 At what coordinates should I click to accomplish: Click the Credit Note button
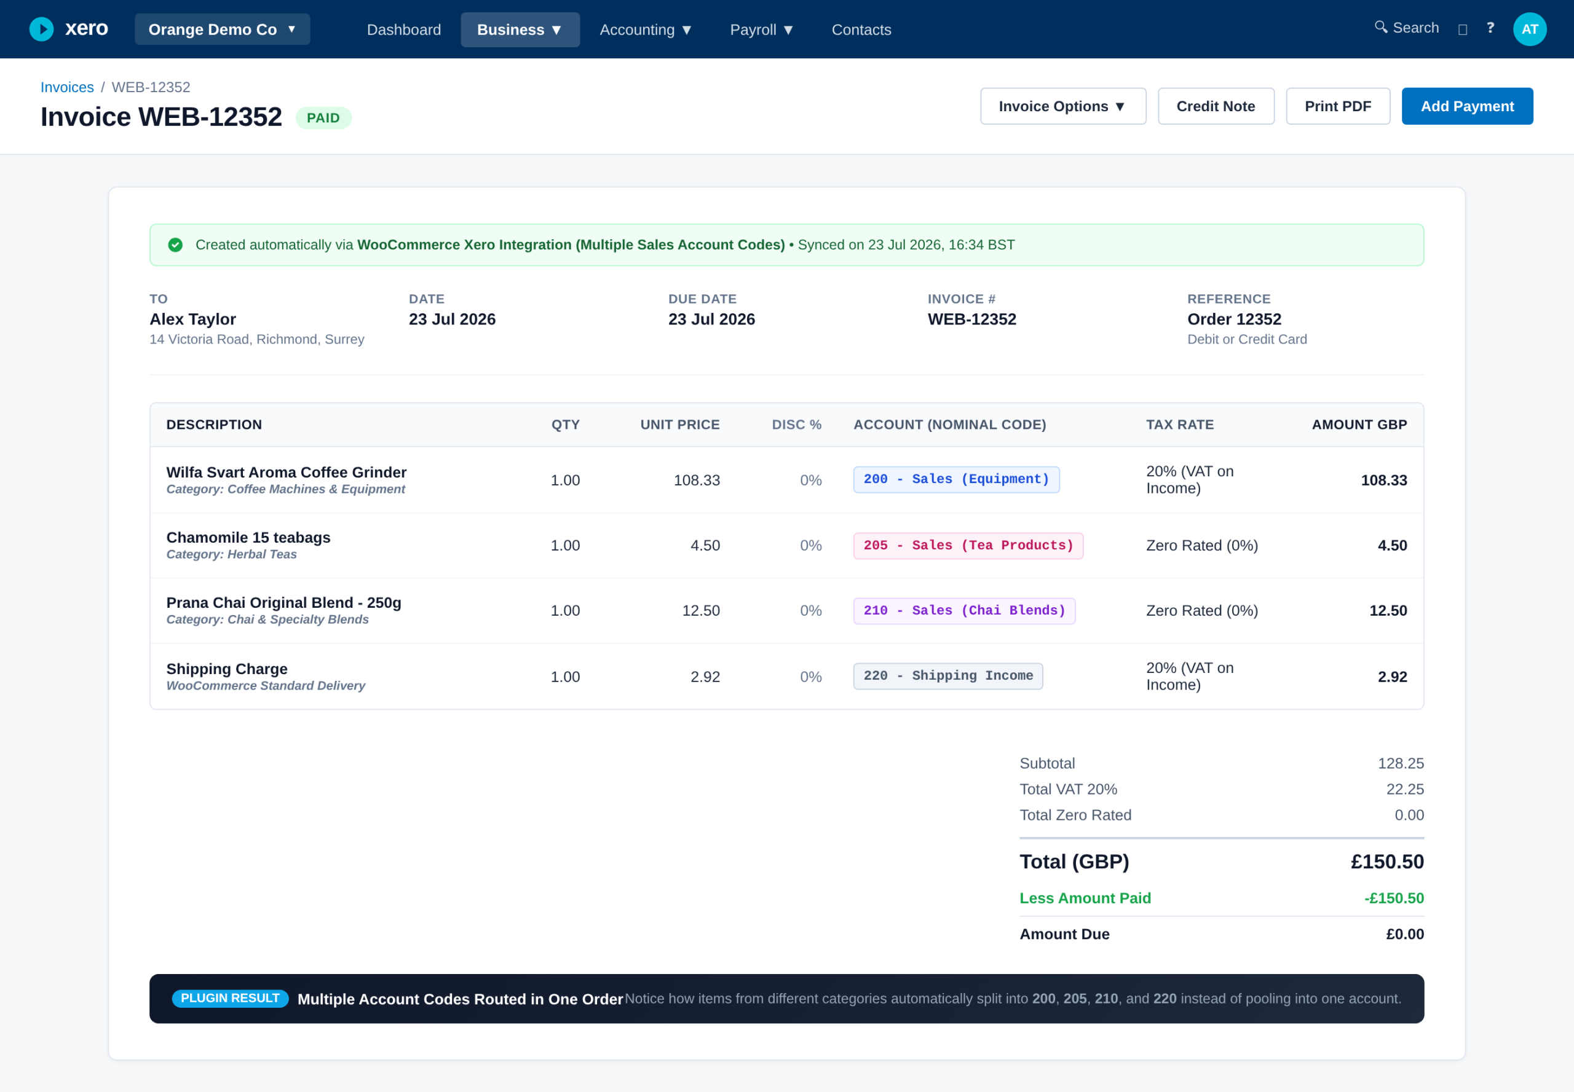[1216, 106]
